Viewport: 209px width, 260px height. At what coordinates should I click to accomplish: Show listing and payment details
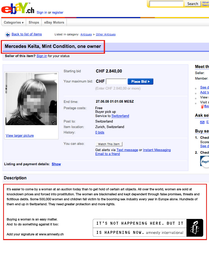pyautogui.click(x=56, y=164)
